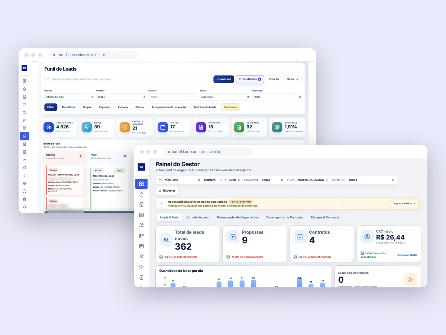This screenshot has height=335, width=446.
Task: Open user circle icon in Funil de Leads sidebar
Action: click(25, 191)
